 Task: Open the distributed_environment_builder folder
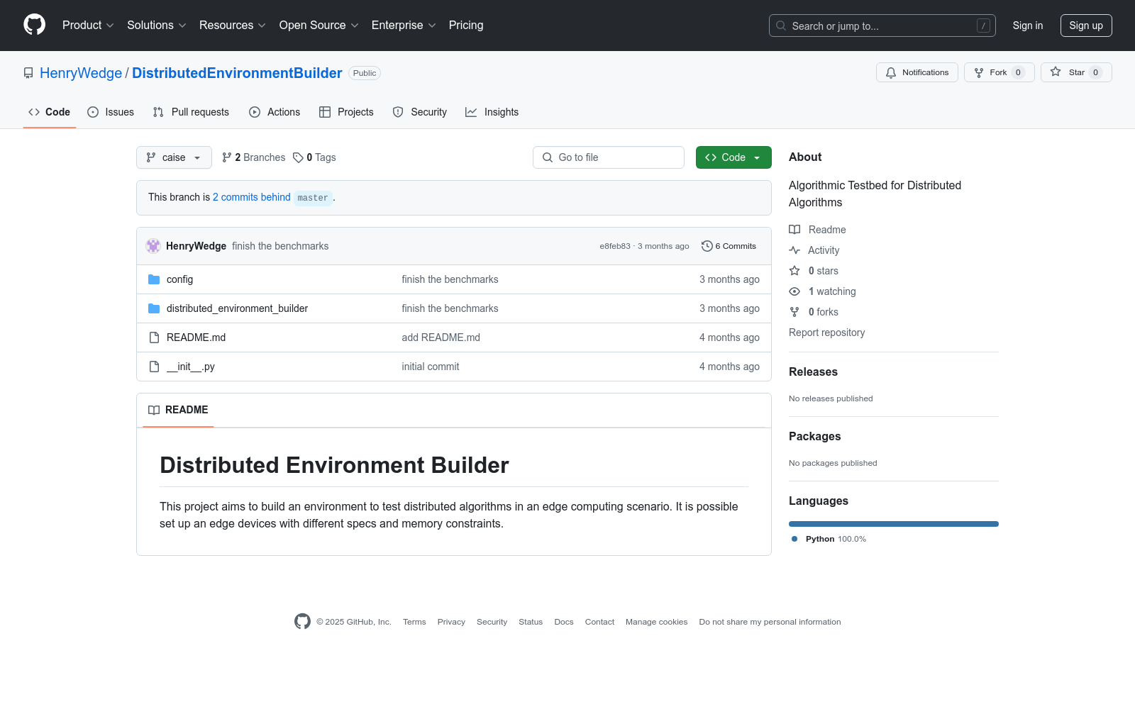coord(237,308)
